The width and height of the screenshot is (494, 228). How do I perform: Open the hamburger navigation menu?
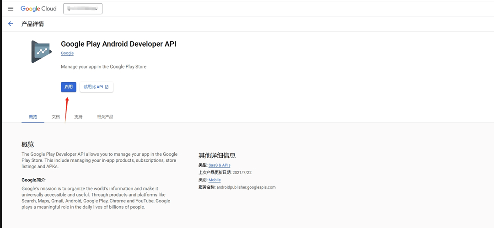coord(11,9)
